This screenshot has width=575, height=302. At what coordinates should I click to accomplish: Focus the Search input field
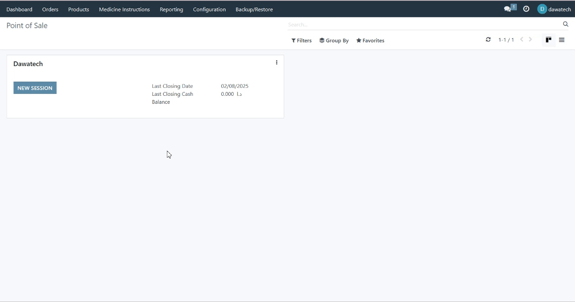[x=424, y=25]
